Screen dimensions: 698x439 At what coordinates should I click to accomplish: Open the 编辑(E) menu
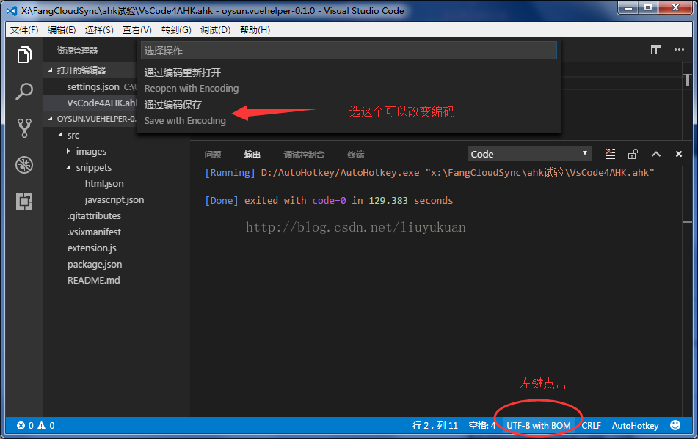click(62, 30)
